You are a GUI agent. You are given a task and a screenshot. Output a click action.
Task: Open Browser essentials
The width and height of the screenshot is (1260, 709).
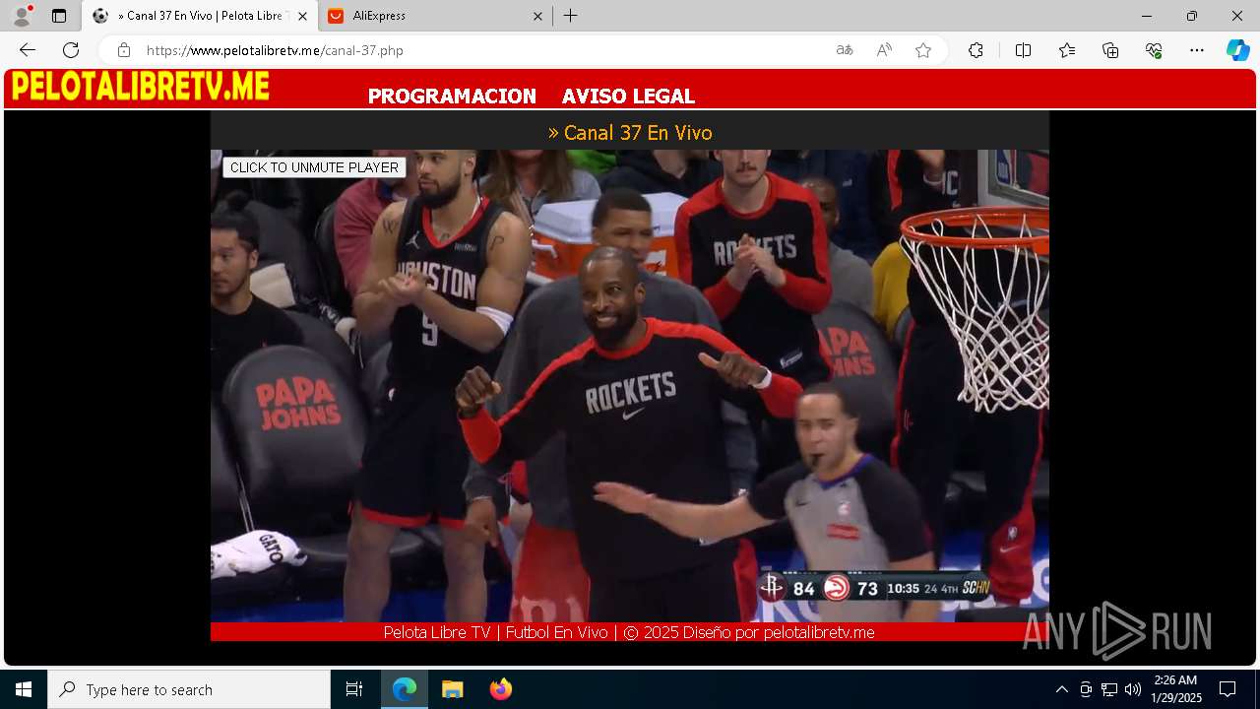[x=1154, y=50]
